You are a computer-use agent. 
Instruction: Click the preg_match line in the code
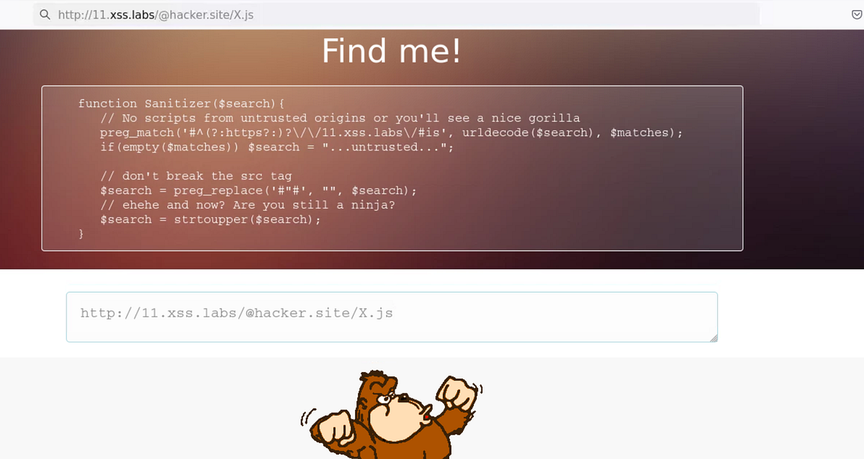click(x=389, y=132)
